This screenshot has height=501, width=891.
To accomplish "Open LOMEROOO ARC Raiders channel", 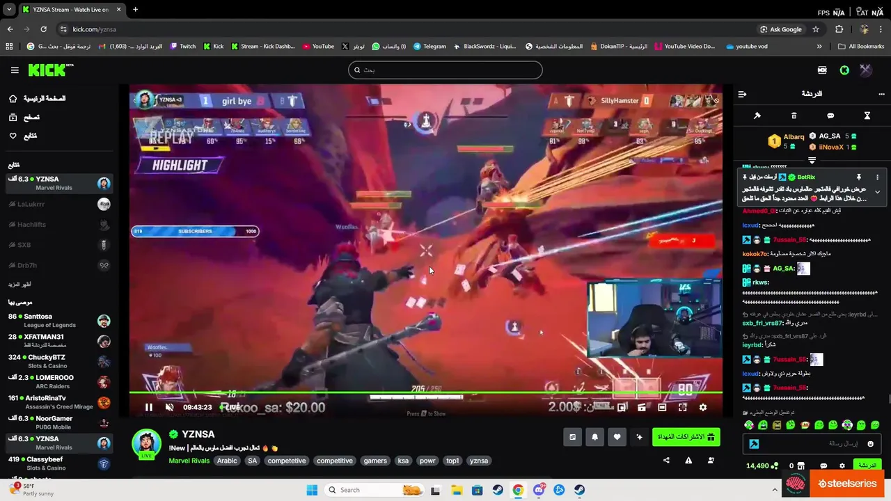I will pyautogui.click(x=58, y=381).
